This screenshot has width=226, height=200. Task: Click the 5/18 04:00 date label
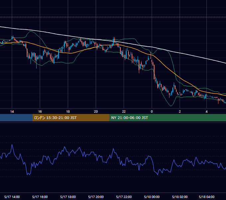(x=206, y=197)
